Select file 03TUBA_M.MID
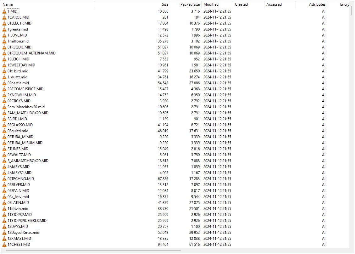Viewport: 355px width, 254px height. (20, 137)
